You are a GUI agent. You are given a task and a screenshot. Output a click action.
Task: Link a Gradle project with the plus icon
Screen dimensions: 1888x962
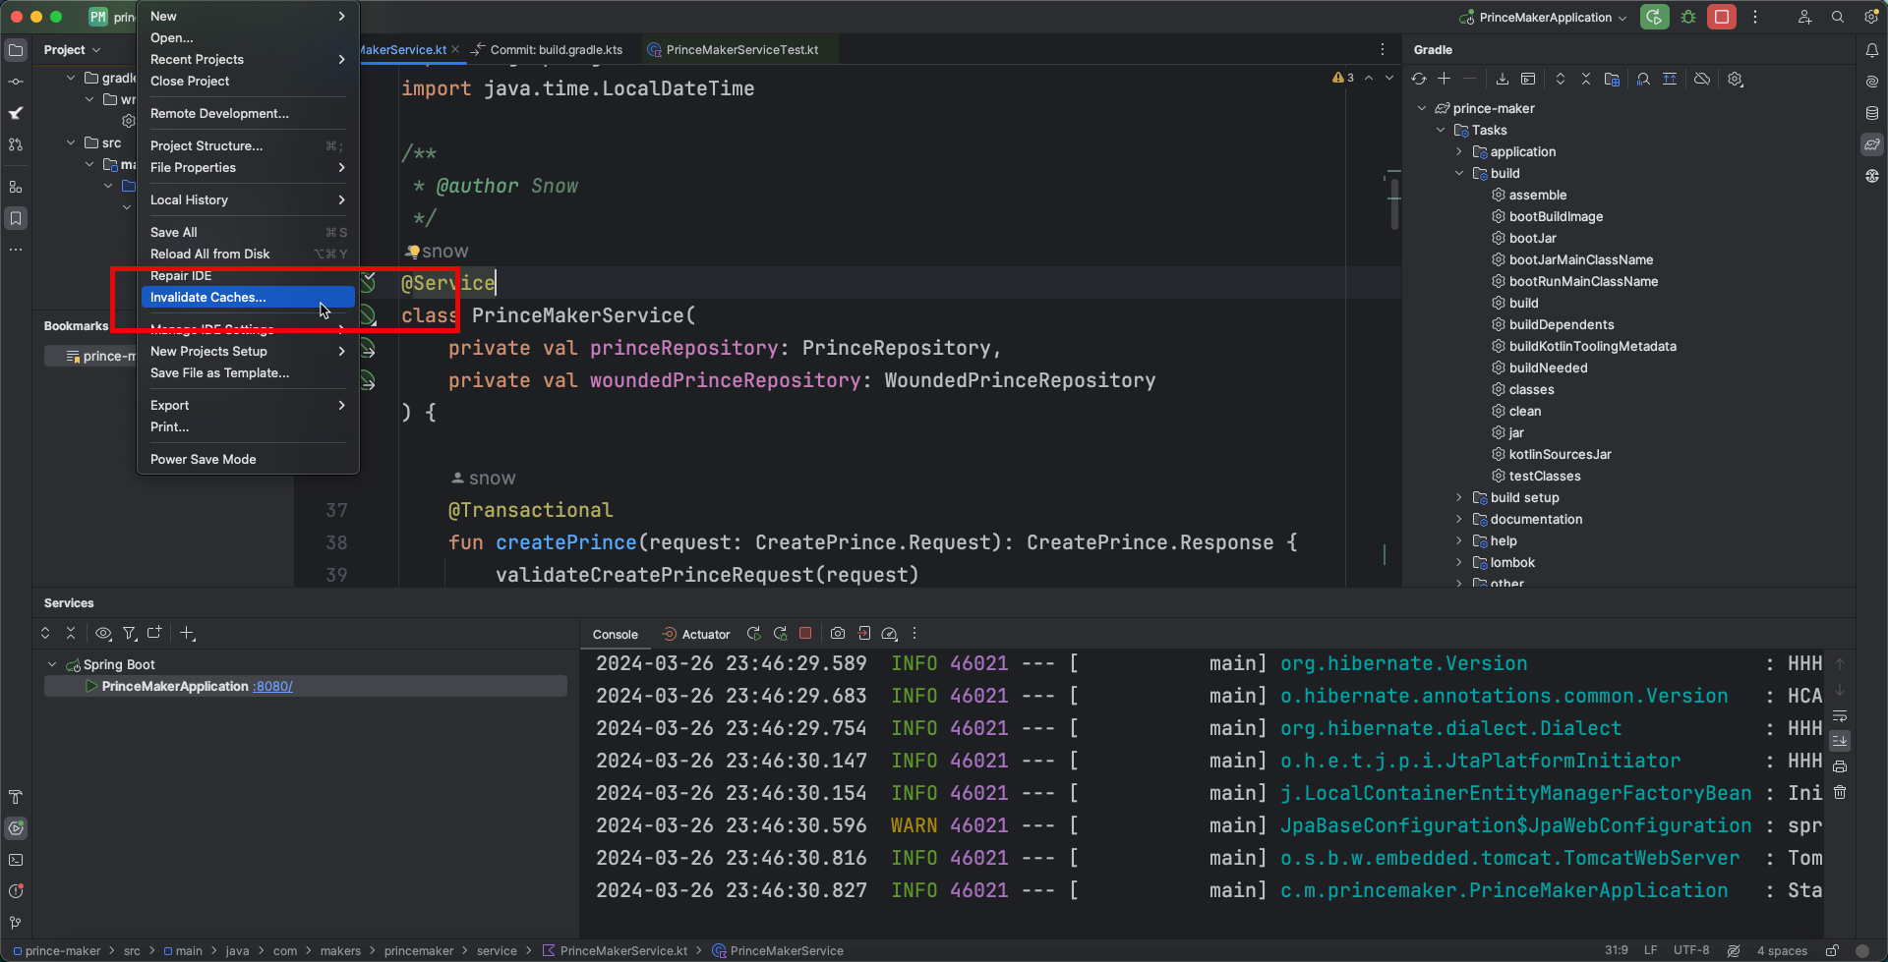[1444, 79]
